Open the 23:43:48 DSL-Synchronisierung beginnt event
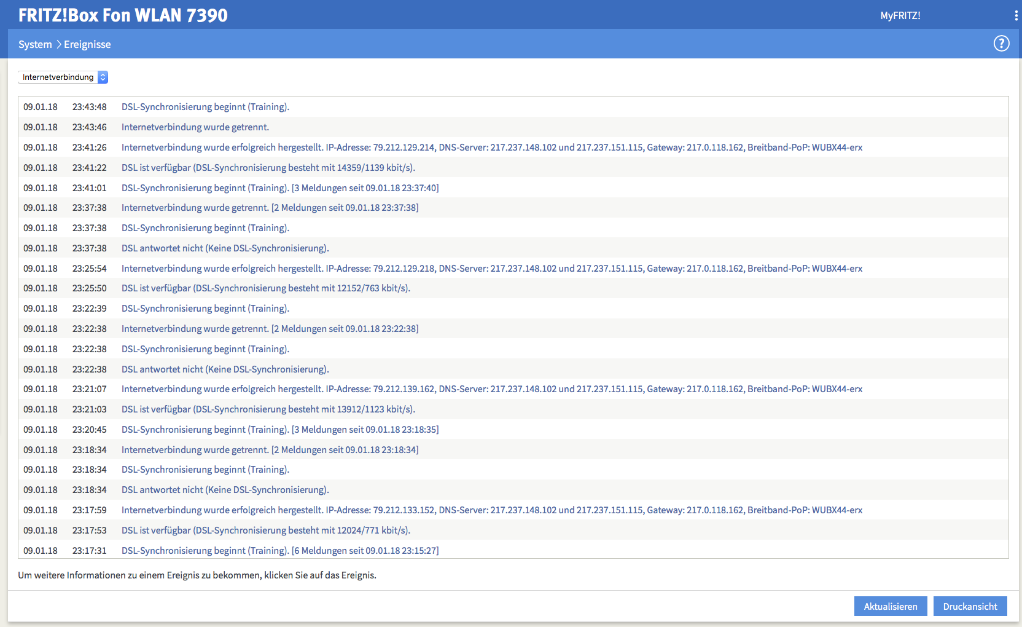 coord(205,107)
